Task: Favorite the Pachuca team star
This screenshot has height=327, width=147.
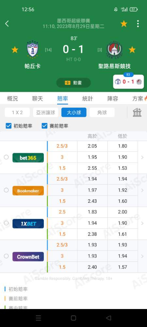Action: [x=15, y=50]
